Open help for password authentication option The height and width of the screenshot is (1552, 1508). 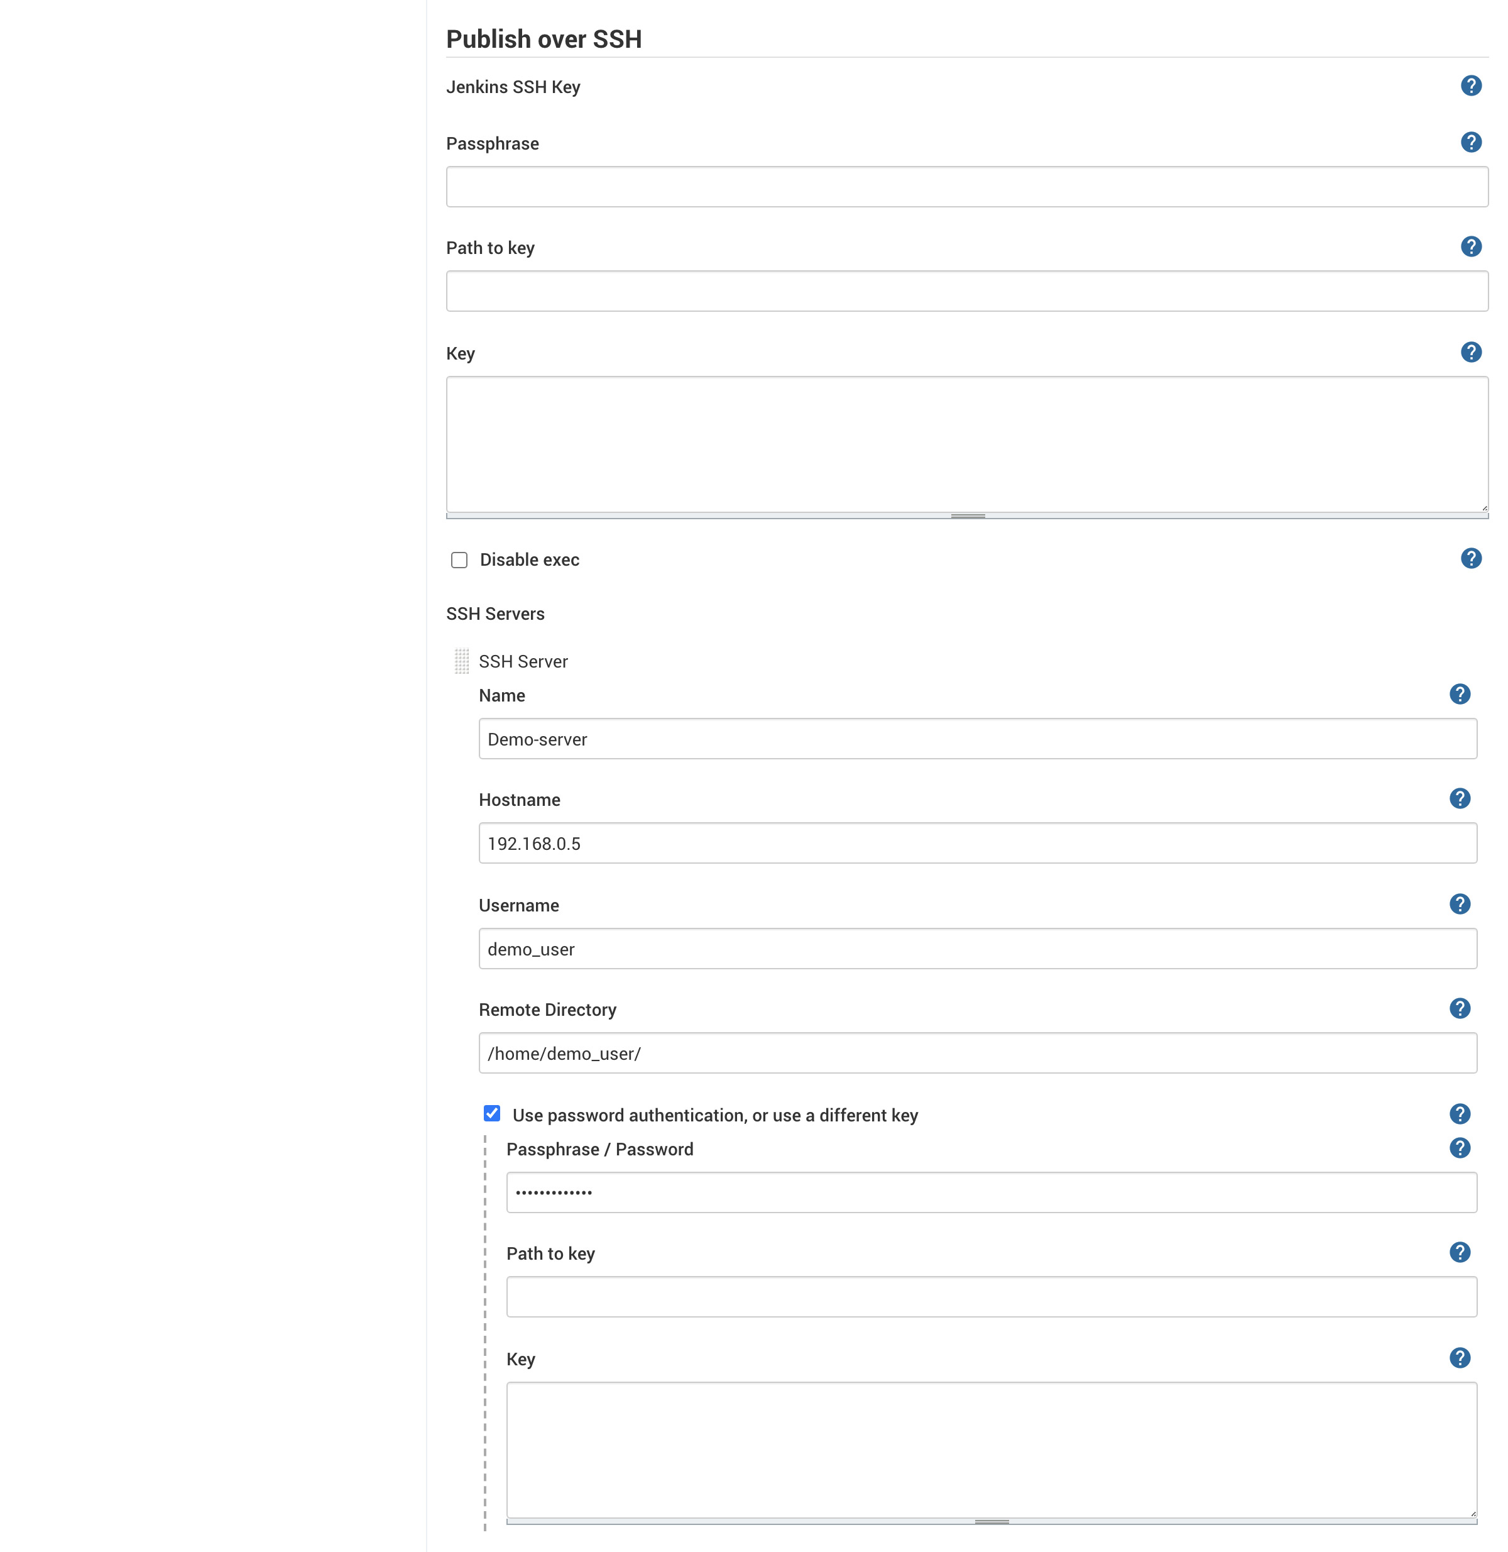coord(1460,1114)
